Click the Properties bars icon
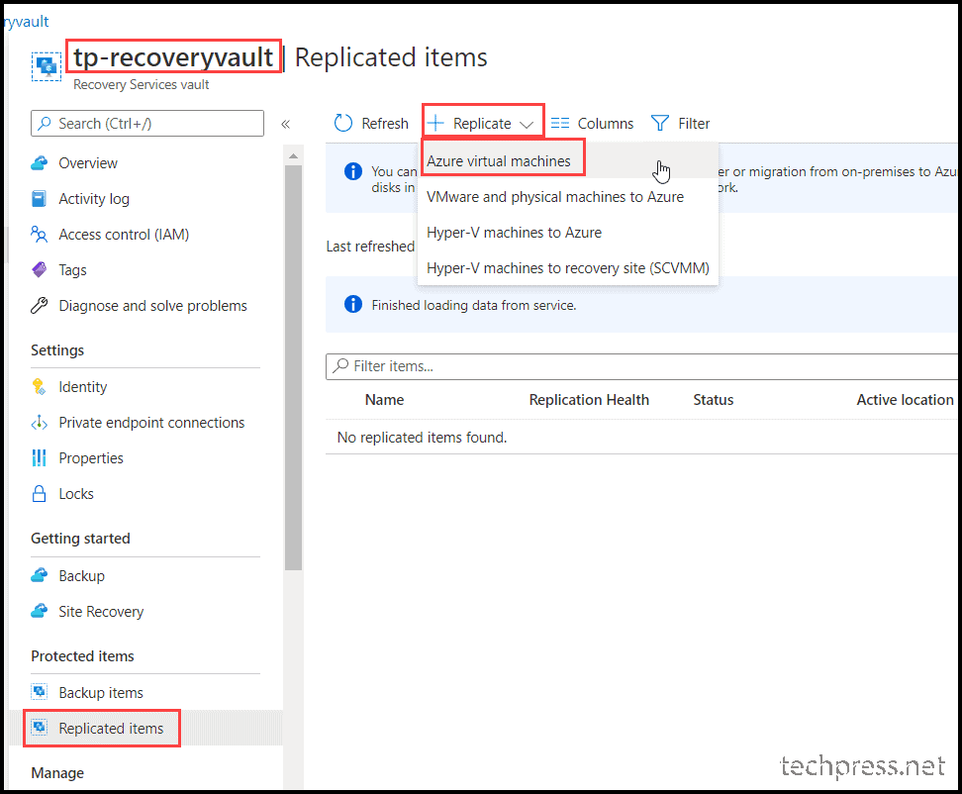The width and height of the screenshot is (962, 794). point(39,457)
